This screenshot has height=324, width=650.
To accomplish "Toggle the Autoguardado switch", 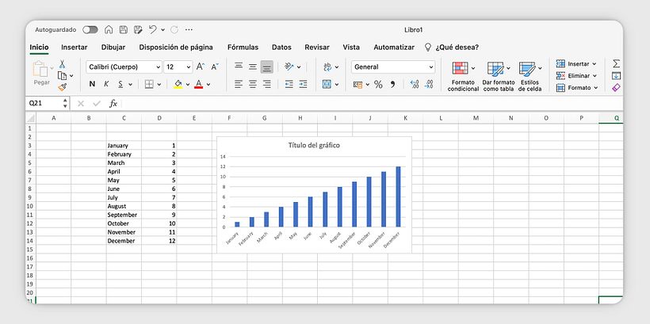I will (x=90, y=30).
